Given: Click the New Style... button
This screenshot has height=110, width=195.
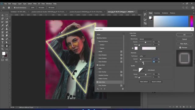Looking at the screenshot, I should [184, 44].
